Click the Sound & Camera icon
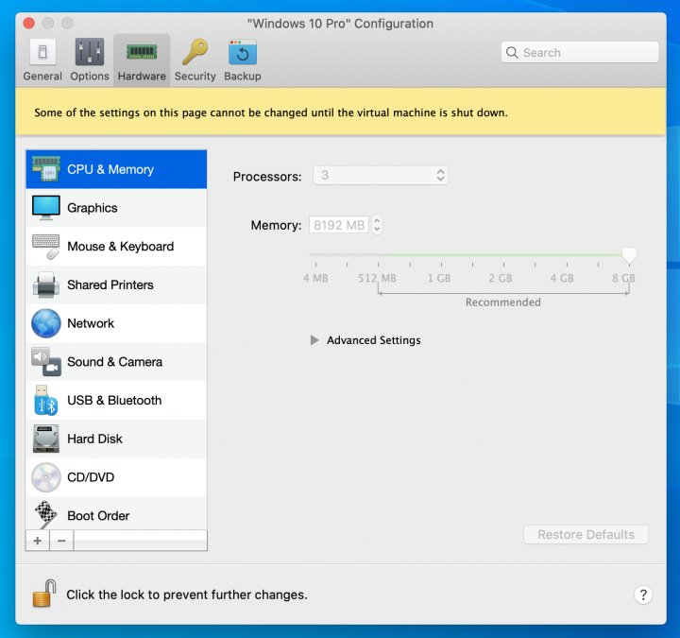The image size is (680, 638). point(46,361)
